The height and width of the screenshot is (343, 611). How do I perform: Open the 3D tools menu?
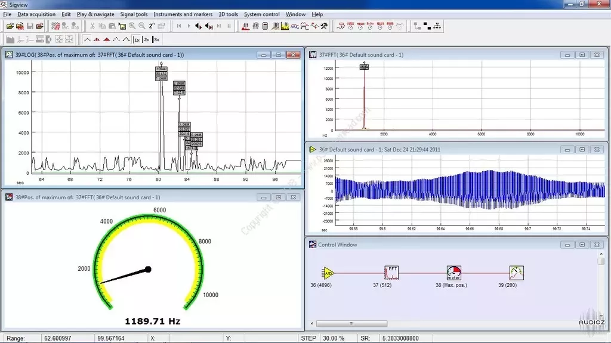tap(228, 14)
